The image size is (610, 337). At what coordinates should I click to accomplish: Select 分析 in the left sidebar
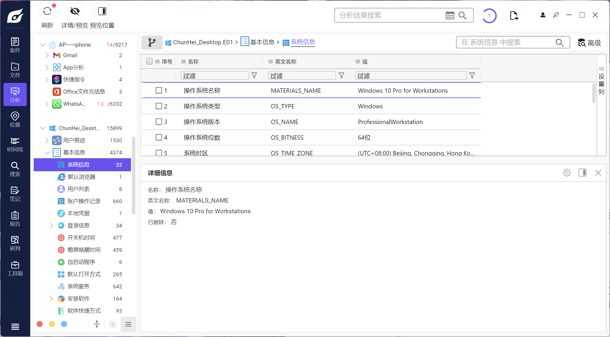pos(15,95)
